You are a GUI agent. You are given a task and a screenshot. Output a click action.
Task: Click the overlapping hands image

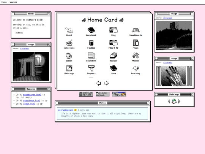pyautogui.click(x=174, y=76)
